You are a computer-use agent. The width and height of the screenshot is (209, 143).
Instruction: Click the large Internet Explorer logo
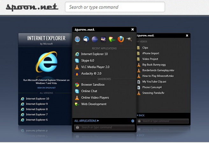pos(47,62)
